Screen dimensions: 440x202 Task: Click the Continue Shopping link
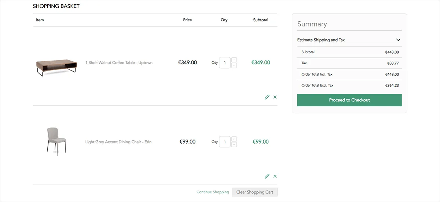point(213,192)
